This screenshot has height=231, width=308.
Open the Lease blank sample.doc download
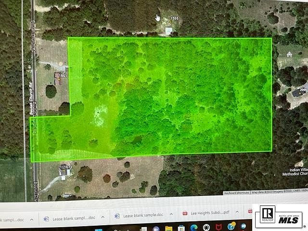143,215
